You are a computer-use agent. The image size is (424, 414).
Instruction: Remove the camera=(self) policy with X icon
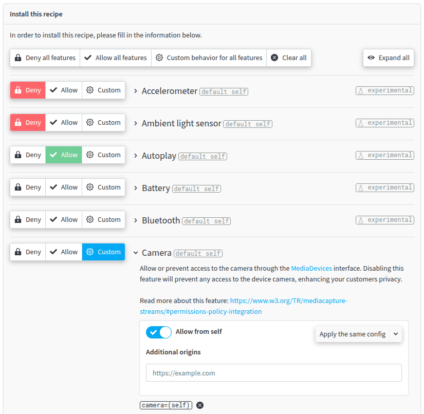(x=200, y=405)
